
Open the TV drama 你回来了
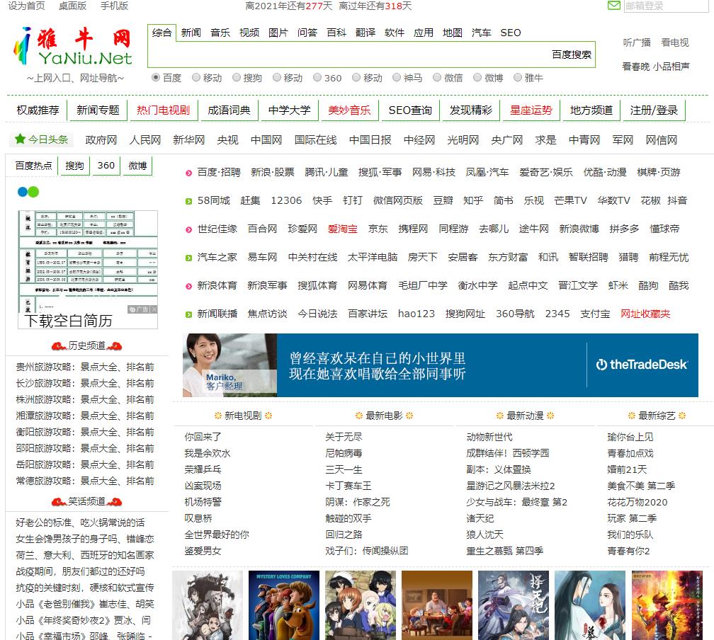tap(203, 437)
